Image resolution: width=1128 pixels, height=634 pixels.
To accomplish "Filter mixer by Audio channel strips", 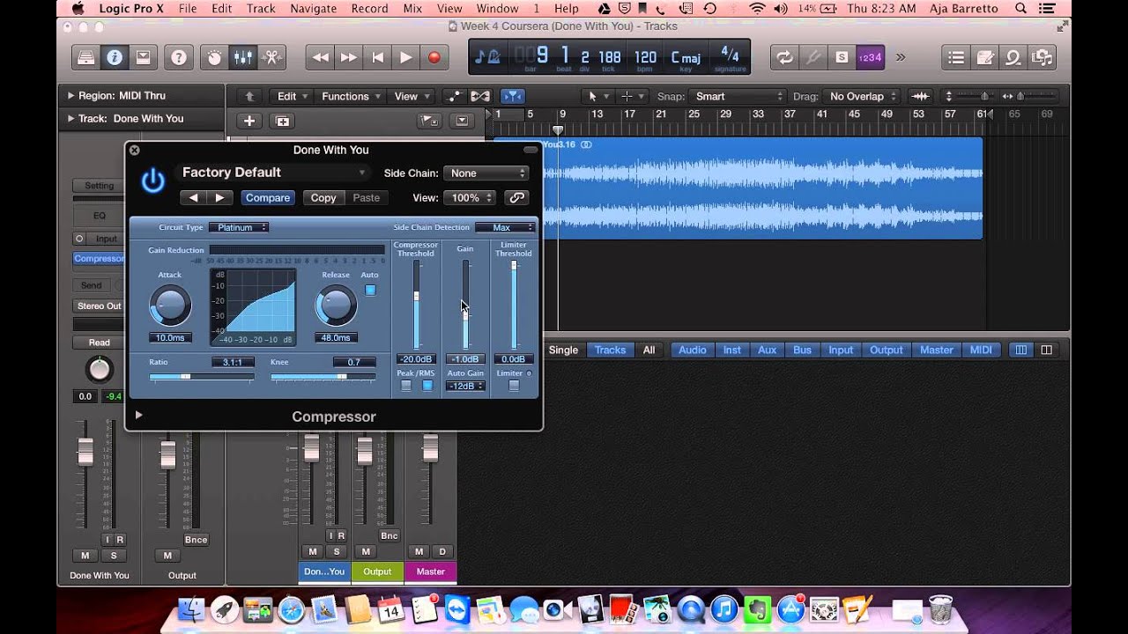I will [x=692, y=350].
